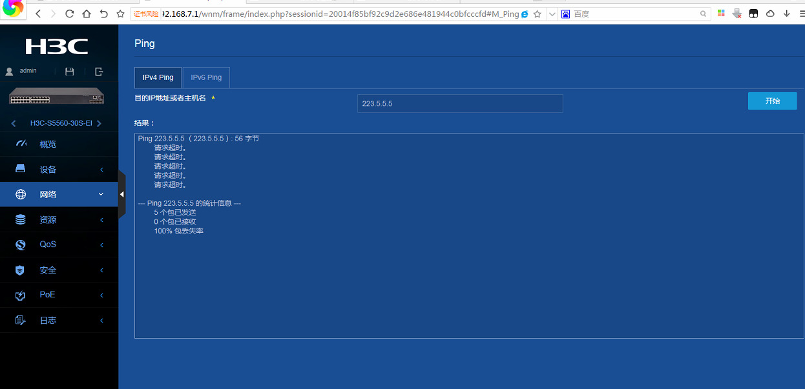Click the switch device image

pyautogui.click(x=57, y=97)
